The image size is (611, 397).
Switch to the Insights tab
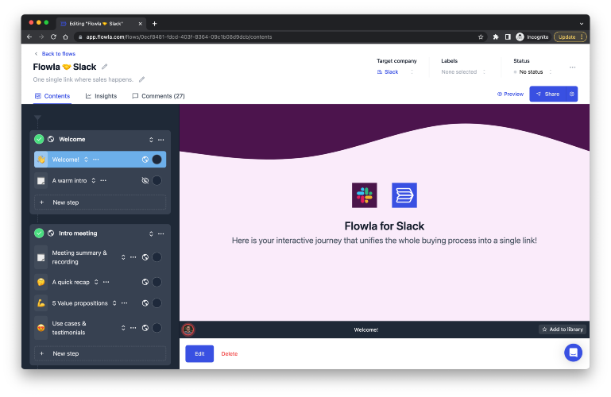coord(101,96)
